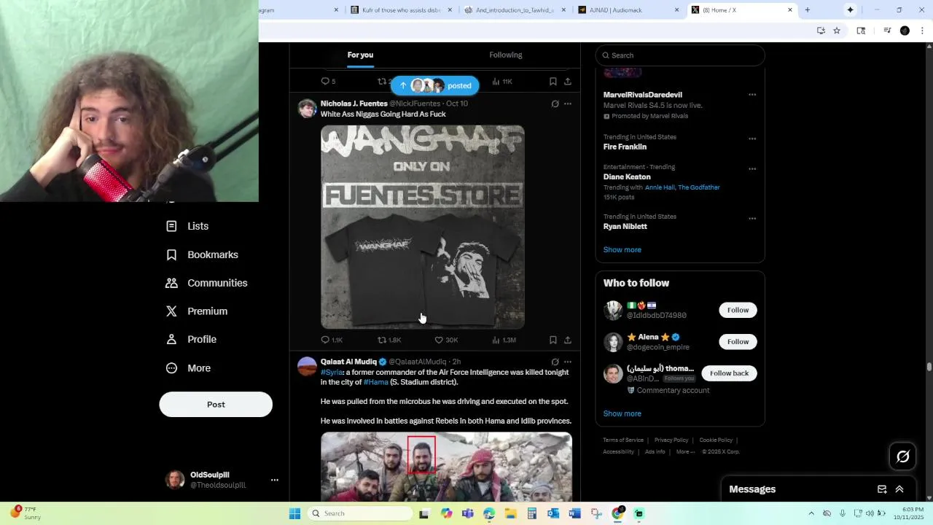This screenshot has width=933, height=525.
Task: Open Nicholas J. Fuentes profile avatar
Action: pyautogui.click(x=308, y=109)
